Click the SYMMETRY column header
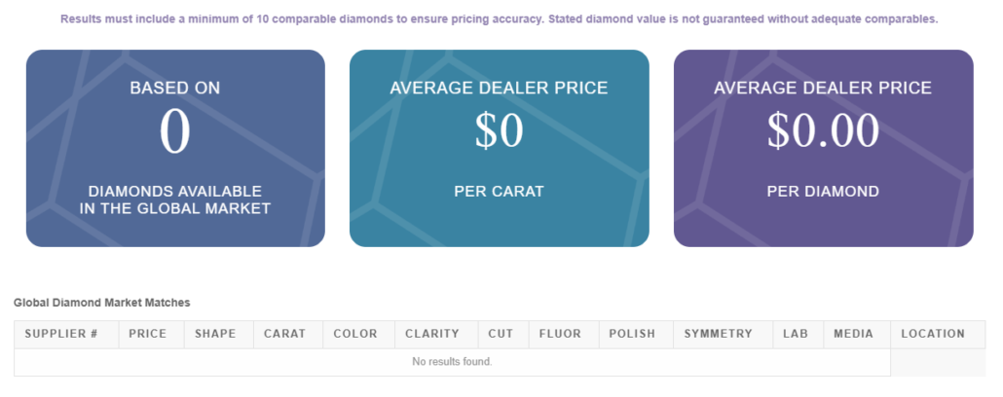1003x397 pixels. 719,334
